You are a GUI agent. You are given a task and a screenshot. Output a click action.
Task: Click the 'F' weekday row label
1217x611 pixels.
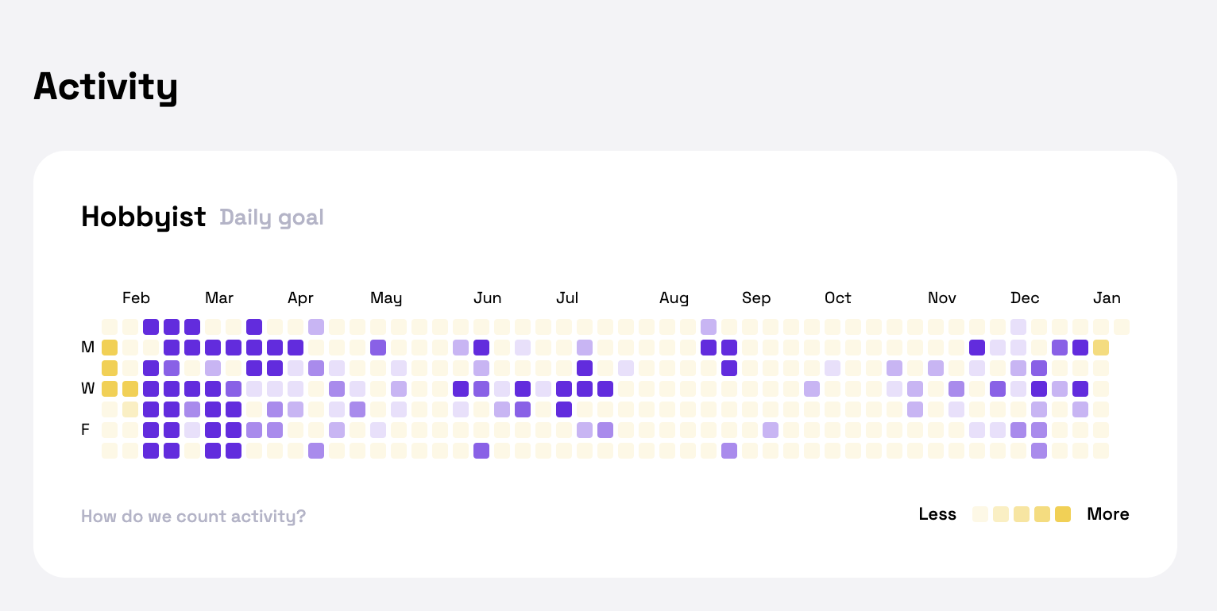click(86, 430)
